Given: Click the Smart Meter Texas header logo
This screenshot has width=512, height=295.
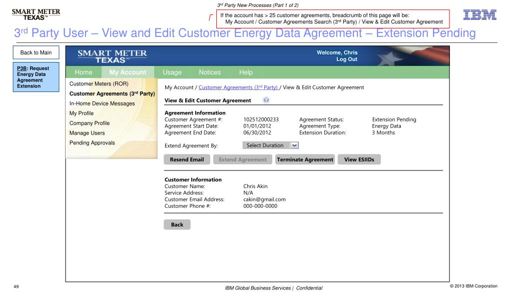Looking at the screenshot, I should (x=112, y=56).
